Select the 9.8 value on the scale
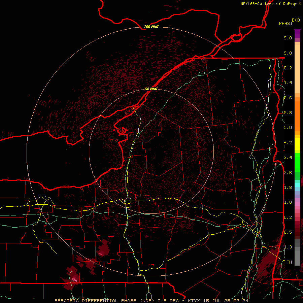The height and width of the screenshot is (303, 303). (x=288, y=38)
